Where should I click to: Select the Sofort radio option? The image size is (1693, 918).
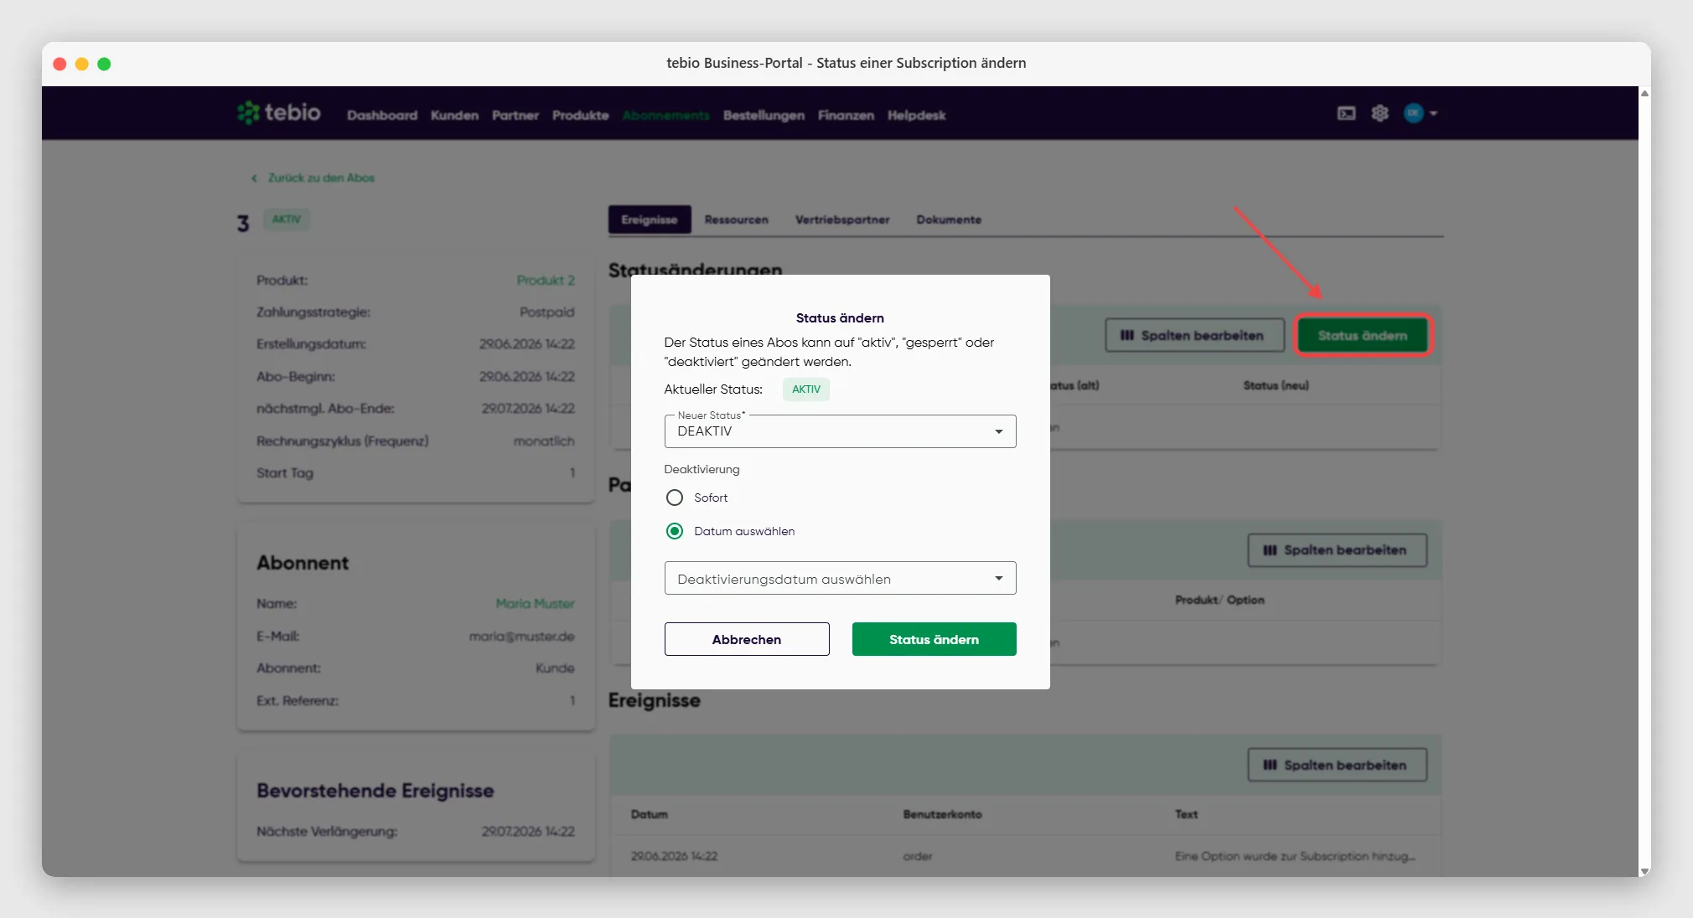coord(675,498)
